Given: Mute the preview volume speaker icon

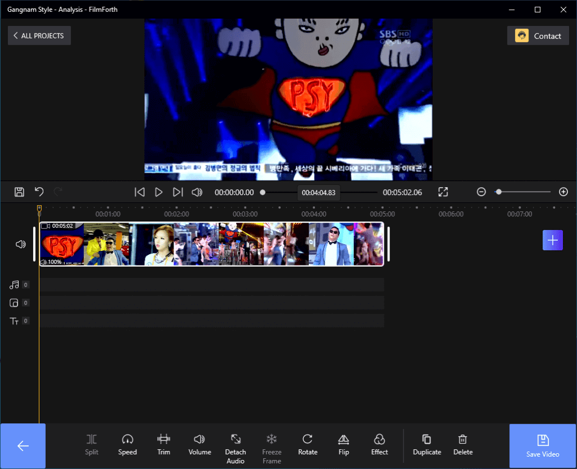Looking at the screenshot, I should (197, 192).
